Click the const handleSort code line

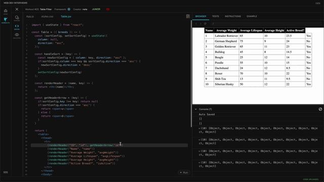[57, 54]
